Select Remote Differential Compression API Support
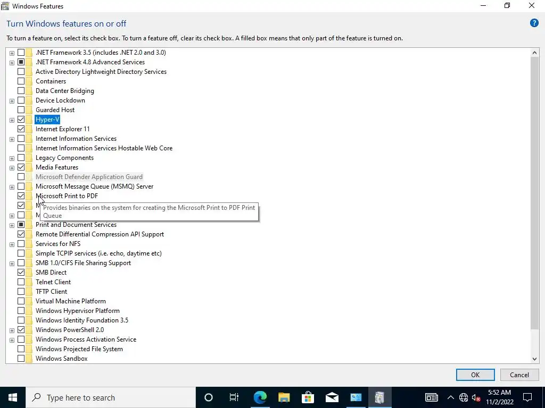This screenshot has width=545, height=408. tap(100, 234)
